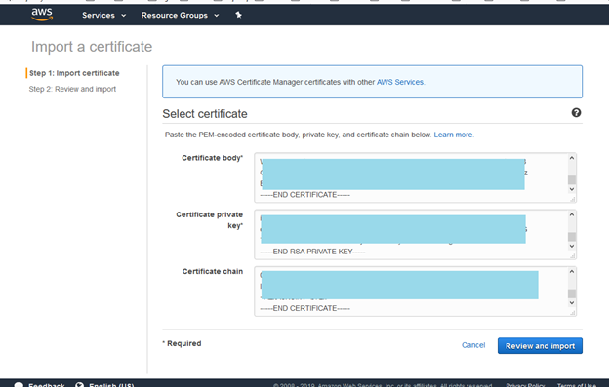Follow the Learn more link
The image size is (609, 387).
point(453,135)
